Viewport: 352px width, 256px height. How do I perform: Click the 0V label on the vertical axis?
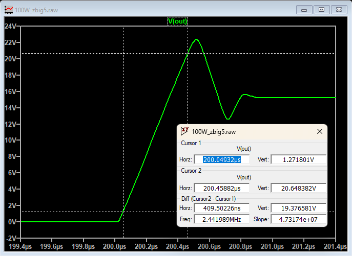[12, 222]
